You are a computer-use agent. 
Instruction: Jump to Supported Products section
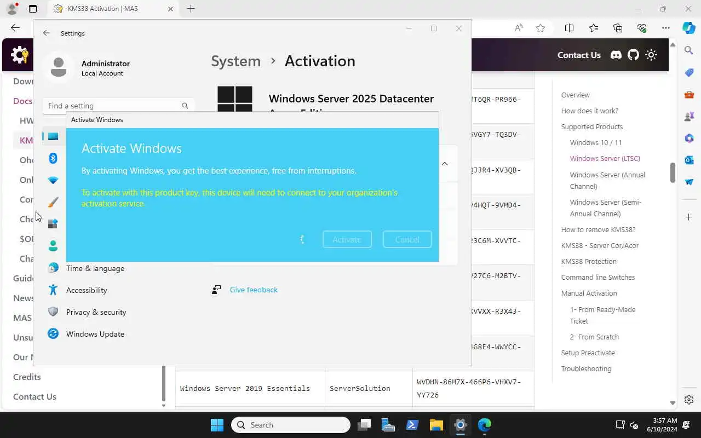[592, 126]
